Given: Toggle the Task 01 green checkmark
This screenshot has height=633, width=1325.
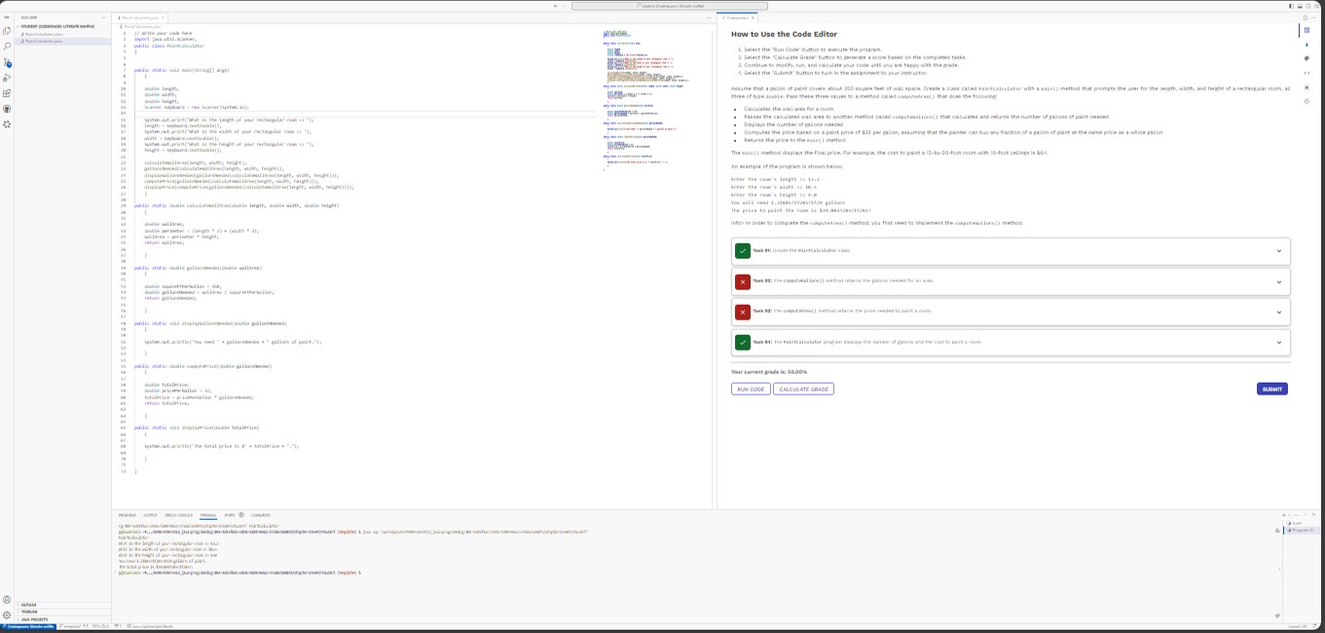Looking at the screenshot, I should [x=743, y=250].
